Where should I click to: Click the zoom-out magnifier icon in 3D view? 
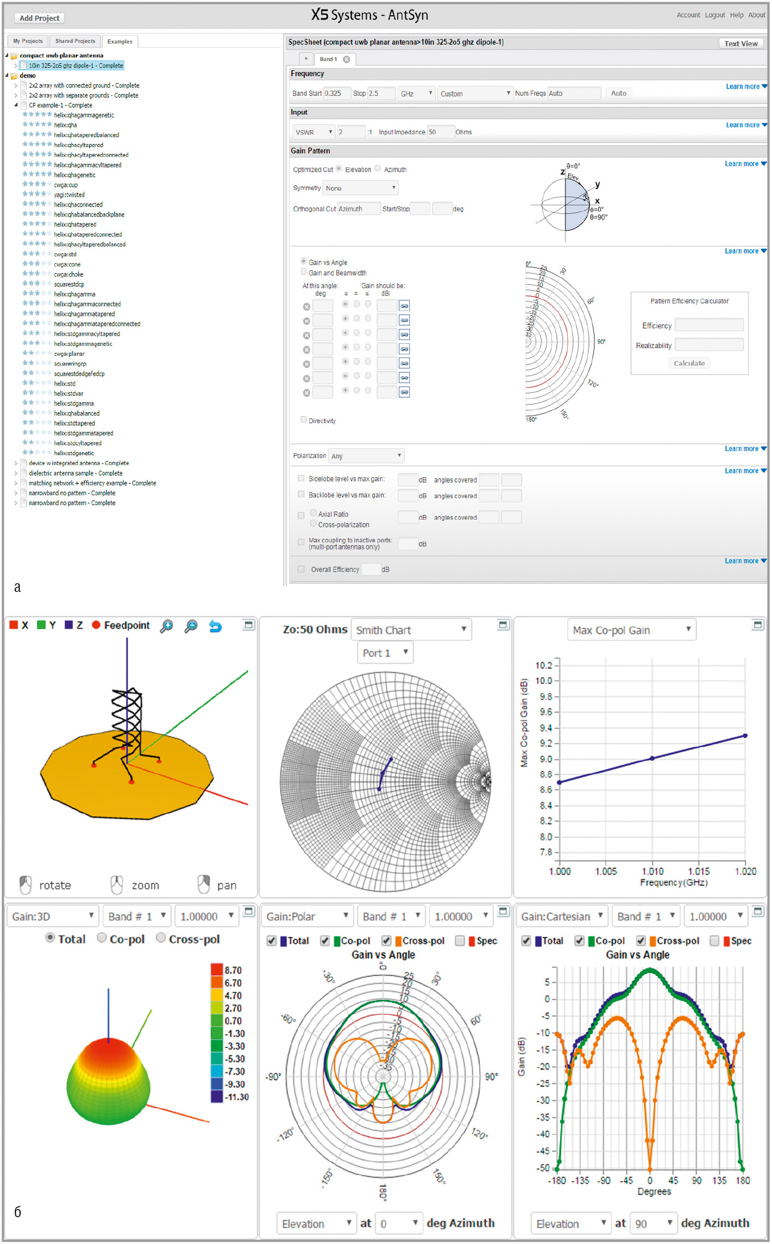pos(191,626)
